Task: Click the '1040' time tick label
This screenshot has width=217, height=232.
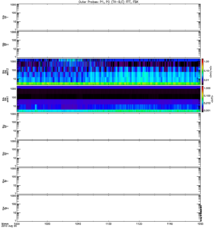Action: point(78,224)
